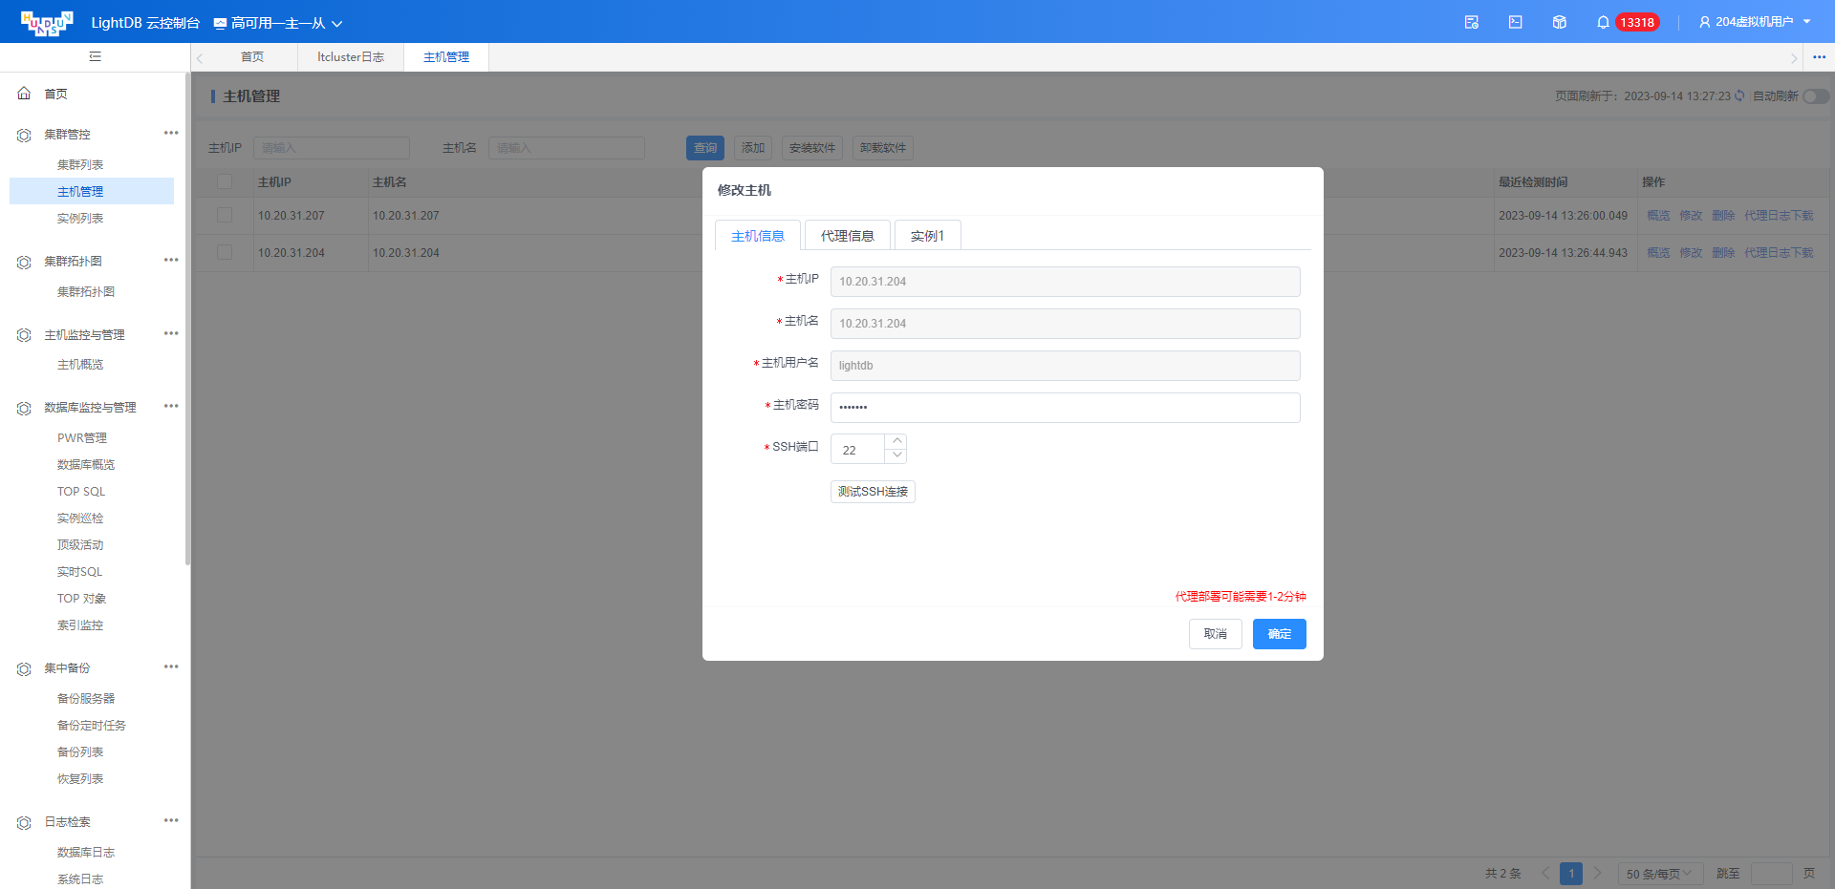This screenshot has width=1835, height=889.
Task: Open more options for 集中备份 section
Action: click(171, 667)
